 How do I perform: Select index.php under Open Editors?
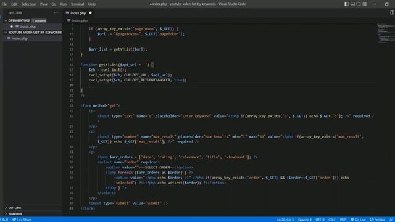pos(28,27)
